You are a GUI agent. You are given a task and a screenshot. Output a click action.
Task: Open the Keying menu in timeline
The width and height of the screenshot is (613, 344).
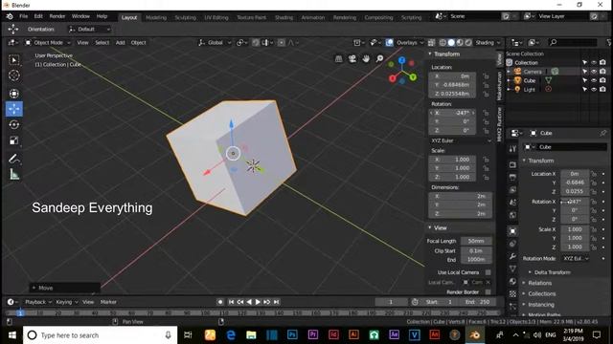pyautogui.click(x=66, y=302)
